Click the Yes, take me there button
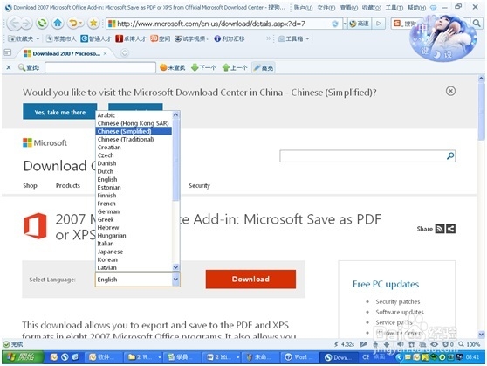The height and width of the screenshot is (366, 487). (x=60, y=112)
